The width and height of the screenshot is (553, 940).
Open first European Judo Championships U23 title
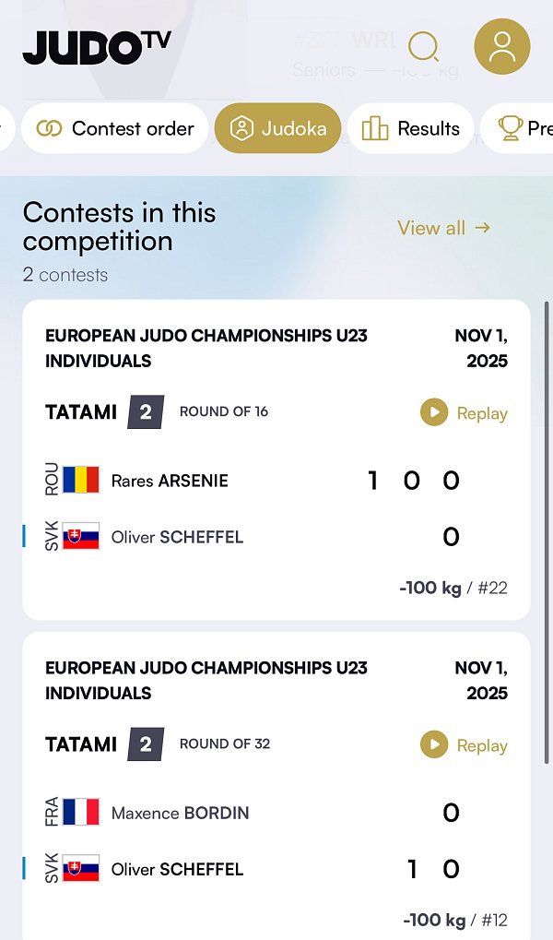206,347
